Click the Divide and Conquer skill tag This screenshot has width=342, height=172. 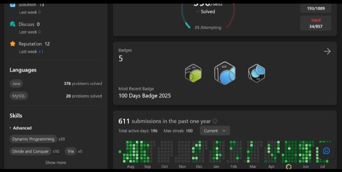pyautogui.click(x=30, y=151)
